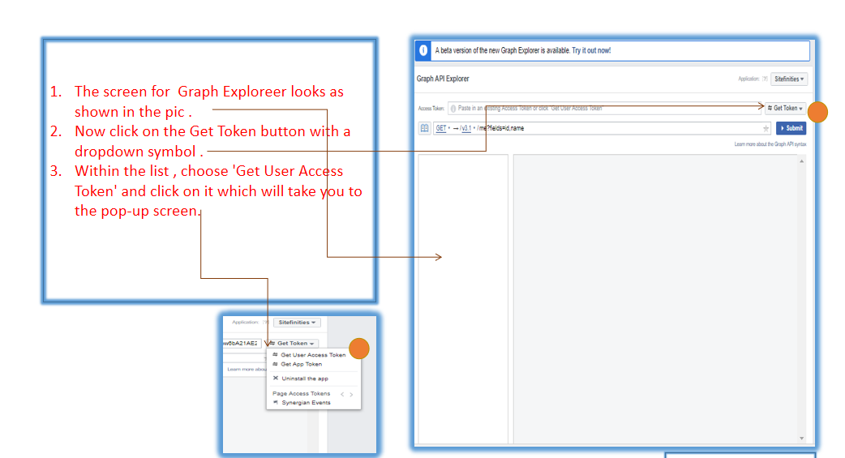Click next arrow beside Page Access Tokens

(351, 395)
